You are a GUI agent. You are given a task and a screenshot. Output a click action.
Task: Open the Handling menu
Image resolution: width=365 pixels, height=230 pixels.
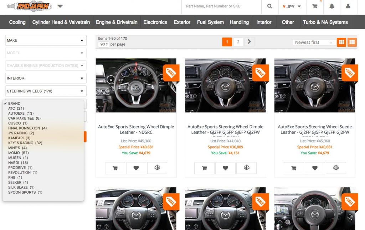[x=239, y=22]
